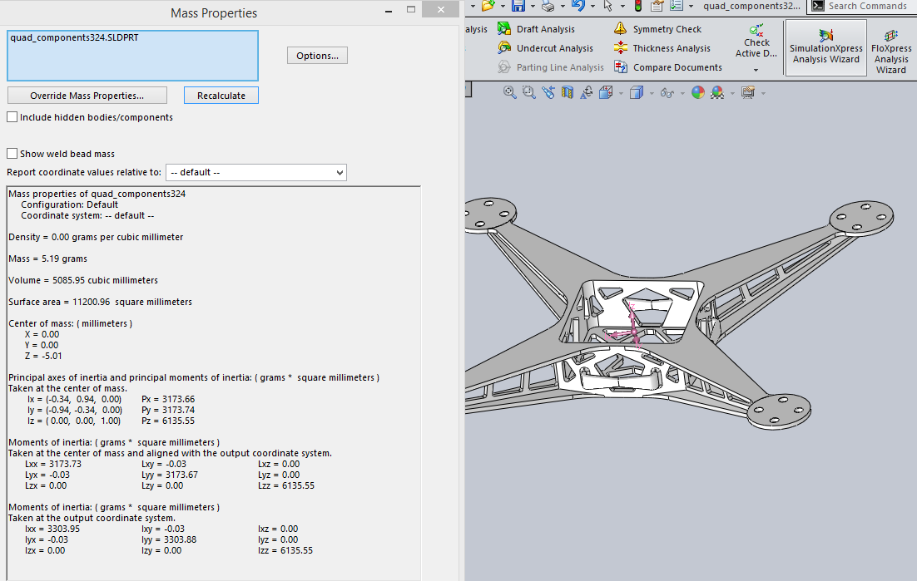Select quad_components324.SLDPRT in the list box
Screen dimensions: 917x581
click(74, 37)
